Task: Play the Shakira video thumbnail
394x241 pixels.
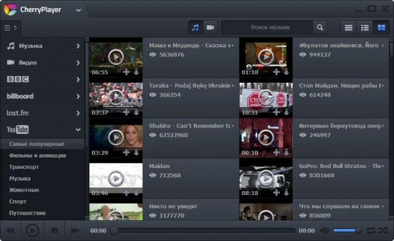Action: (x=116, y=137)
